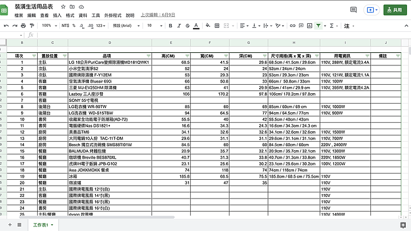Open horizontal align dropdown

[x=244, y=26]
